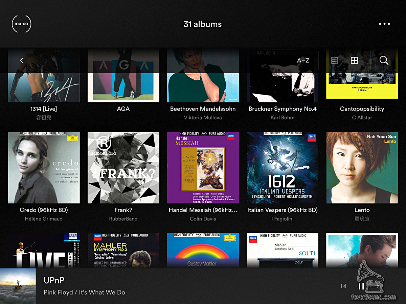This screenshot has height=304, width=406.
Task: Open the Credo album cover
Action: [44, 168]
